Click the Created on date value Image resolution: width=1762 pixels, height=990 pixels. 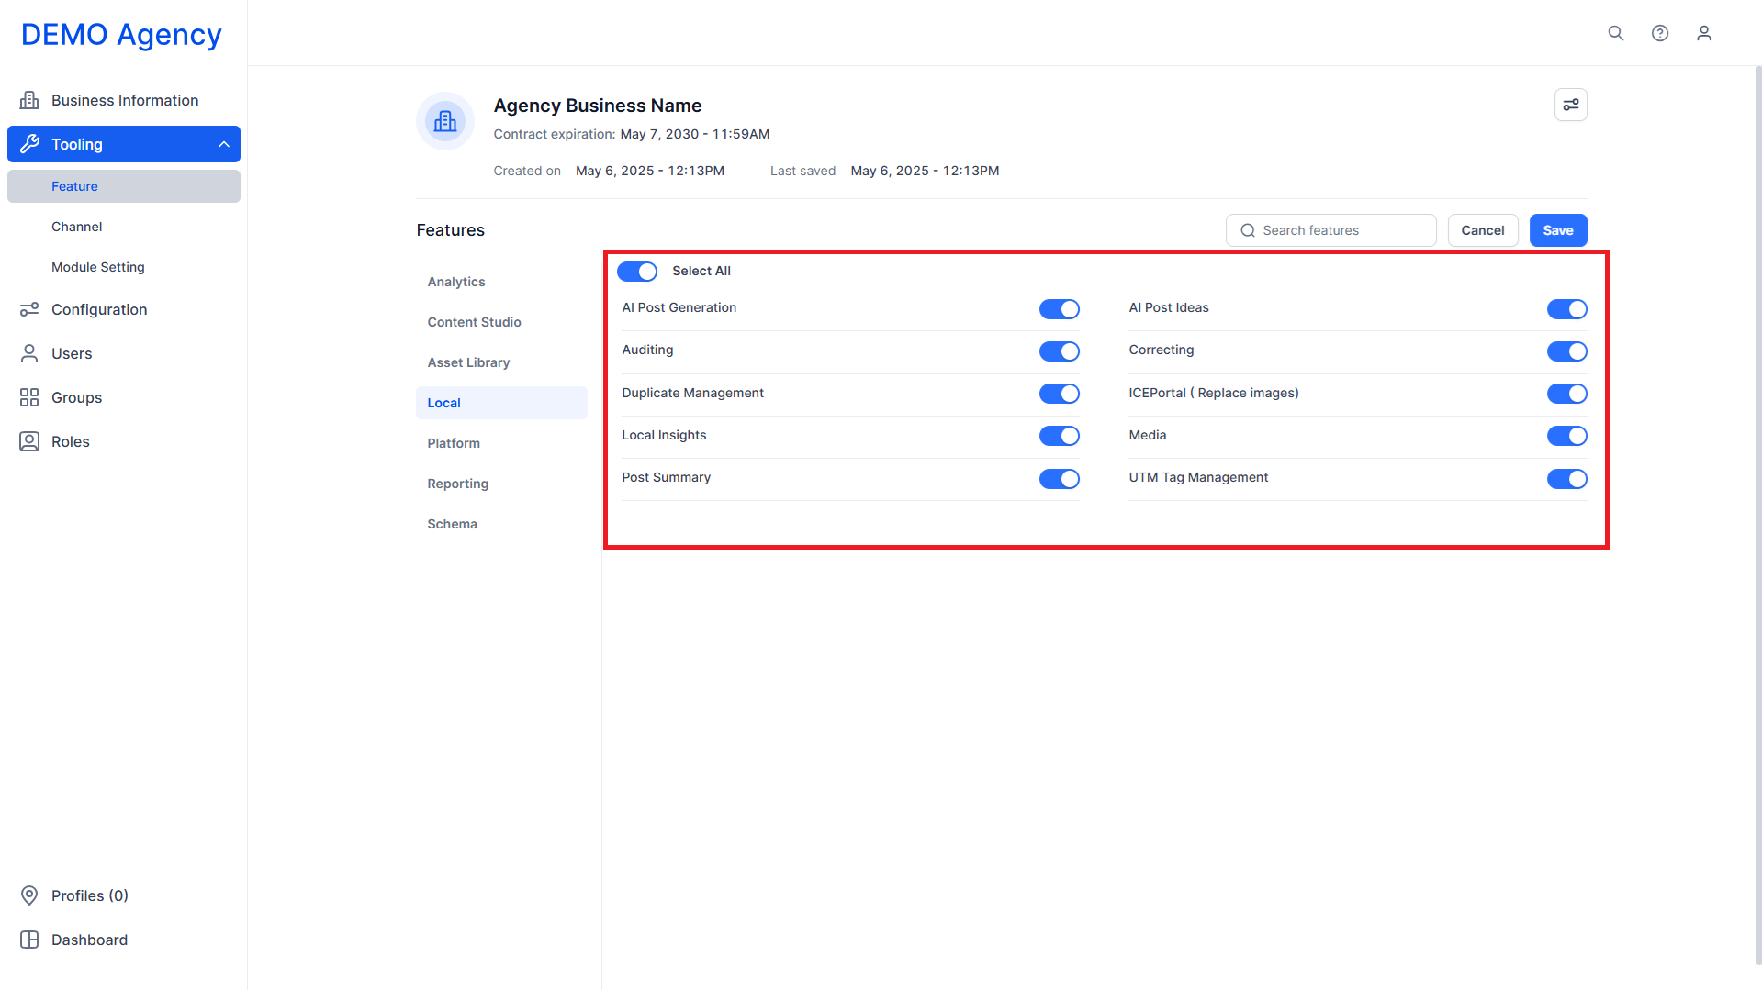[x=650, y=171]
